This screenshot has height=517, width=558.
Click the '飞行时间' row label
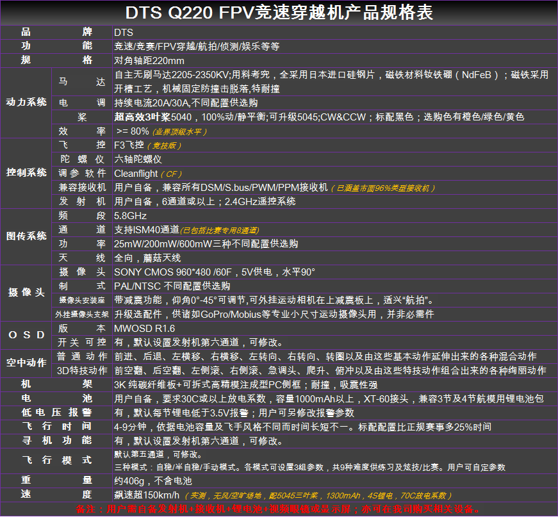click(56, 427)
